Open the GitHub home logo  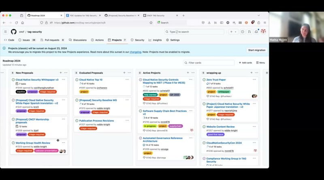pos(14,32)
